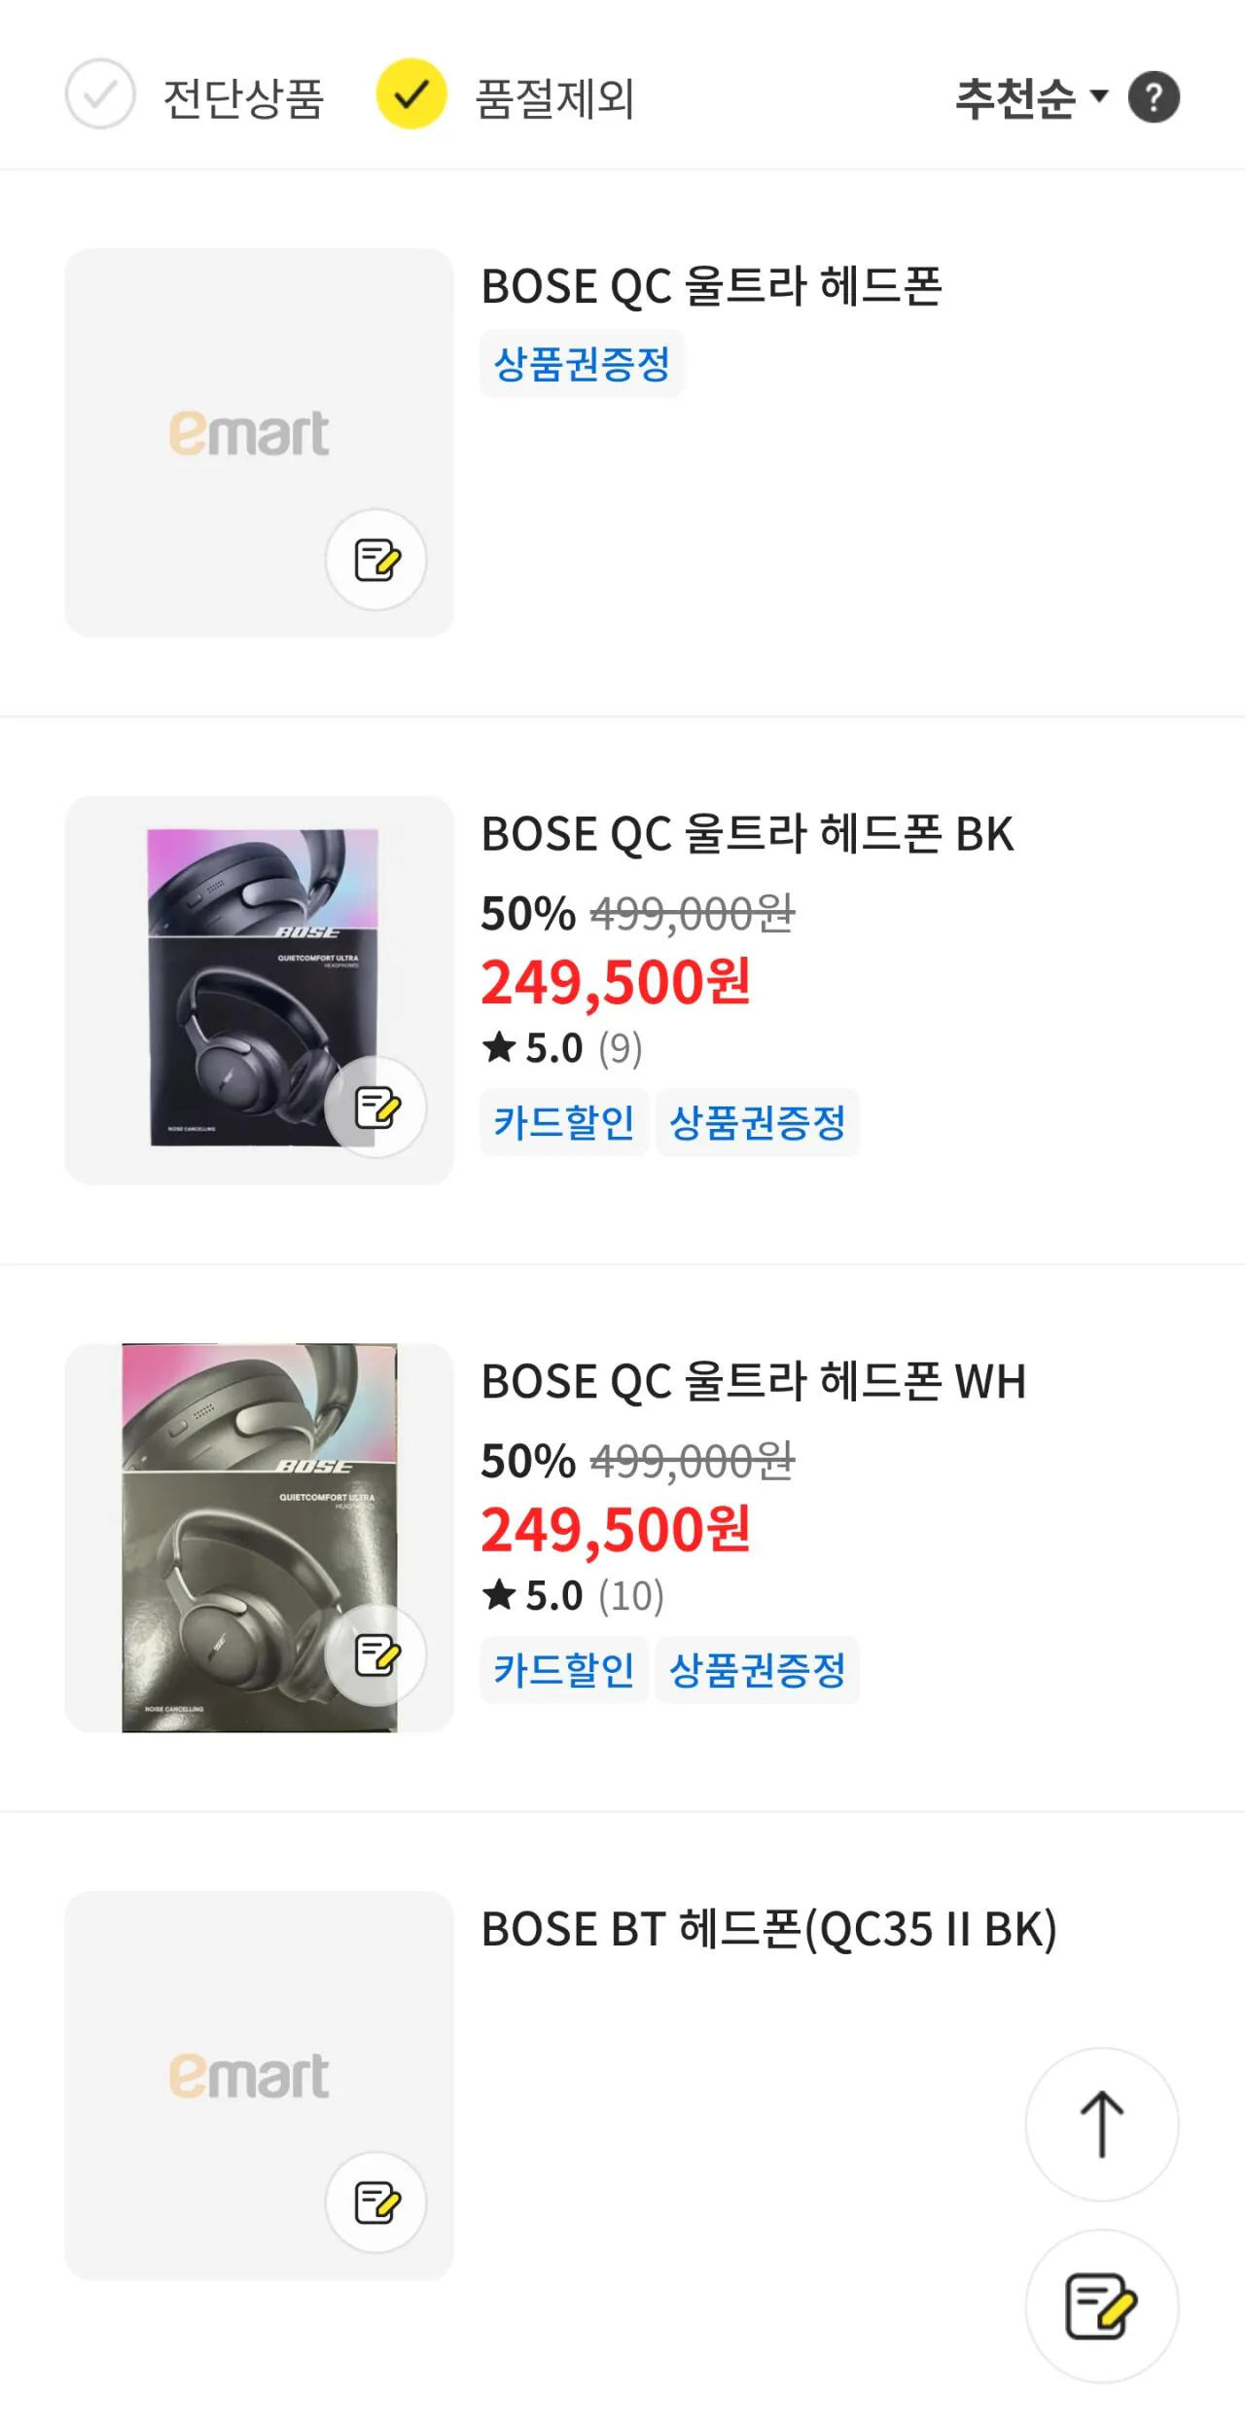Open BOSE BT 헤드폰(QC35 II BK) product title
This screenshot has width=1245, height=2436.
pos(768,1929)
